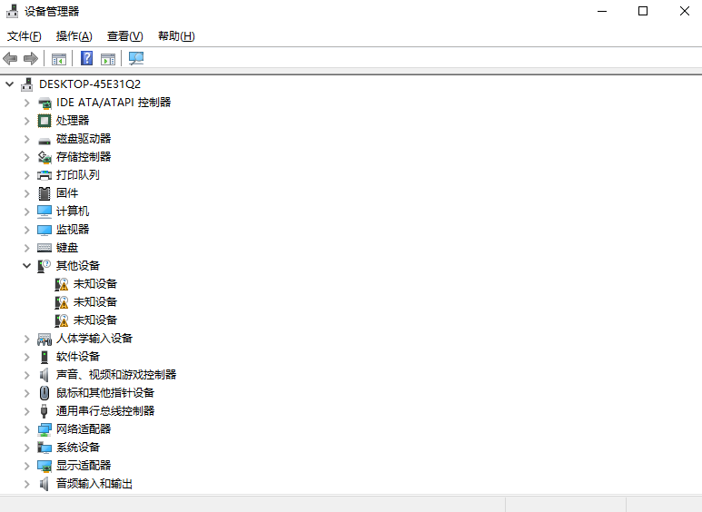
Task: Open the 查看(V) menu
Action: (x=124, y=36)
